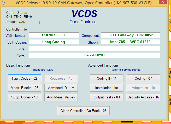This screenshot has height=124, width=171.
Task: Click the Soft. Coding field Long Coding
Action: point(54,42)
